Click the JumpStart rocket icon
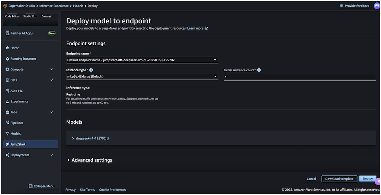The width and height of the screenshot is (381, 195). [7, 144]
